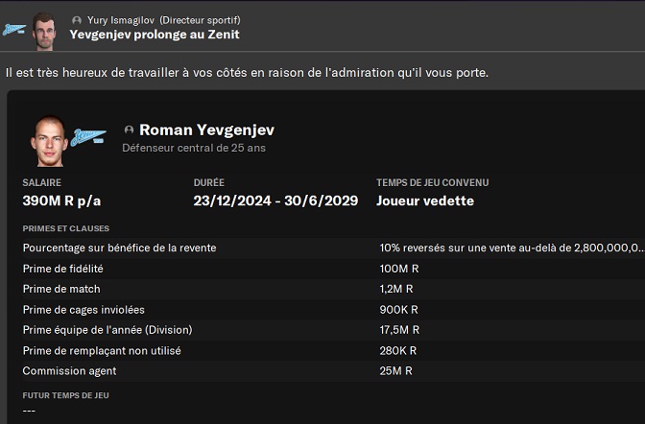Select 'Prime de remplaçant non utilisé' row
The width and height of the screenshot is (645, 424).
(x=334, y=351)
